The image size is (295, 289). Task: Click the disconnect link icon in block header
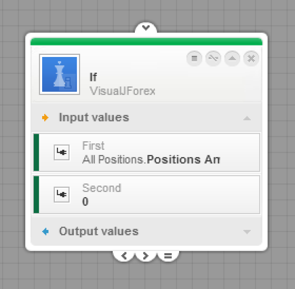[x=213, y=58]
